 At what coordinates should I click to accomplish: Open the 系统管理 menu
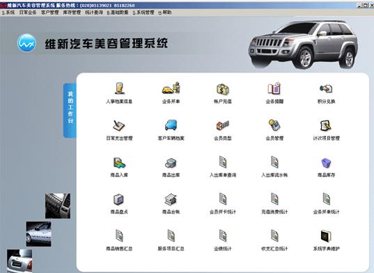click(x=143, y=13)
